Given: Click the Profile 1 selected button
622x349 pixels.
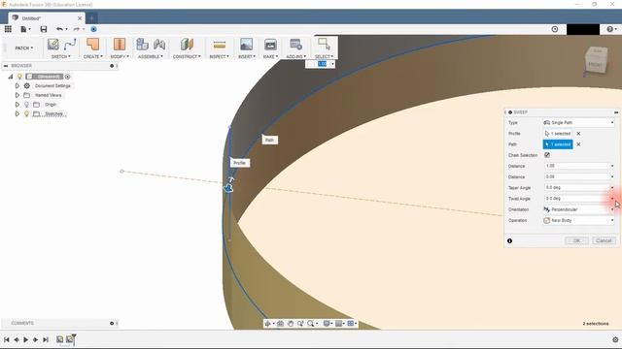Looking at the screenshot, I should tap(558, 134).
